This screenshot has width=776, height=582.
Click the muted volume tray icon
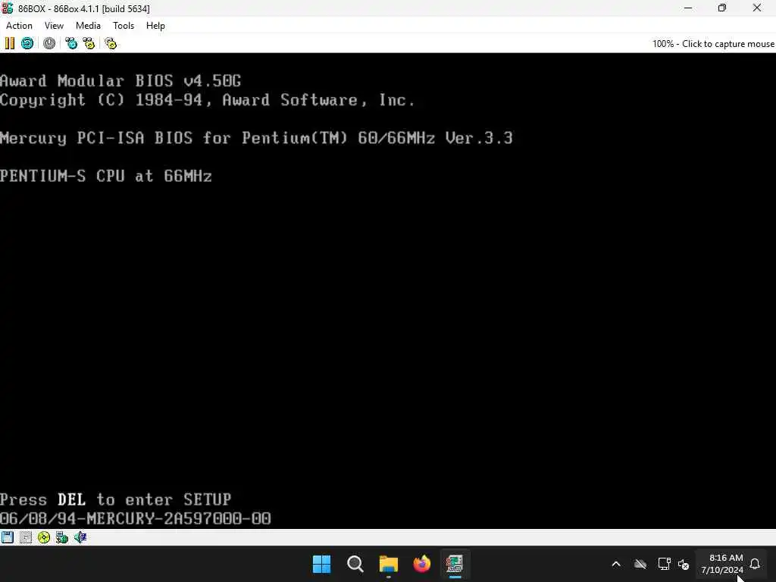pos(684,564)
